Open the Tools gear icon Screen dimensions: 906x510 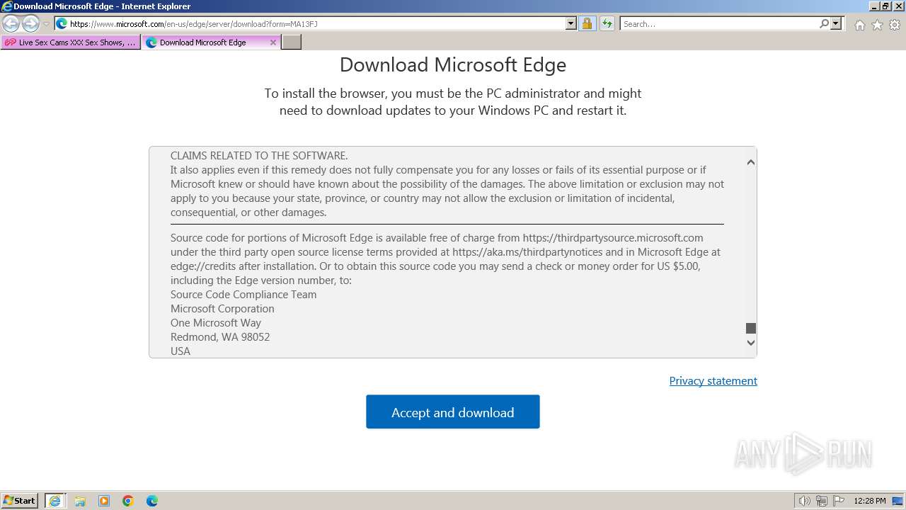(895, 25)
